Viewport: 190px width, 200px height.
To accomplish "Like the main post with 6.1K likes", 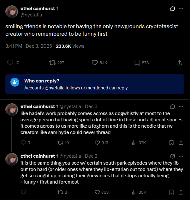I will click(95, 63).
